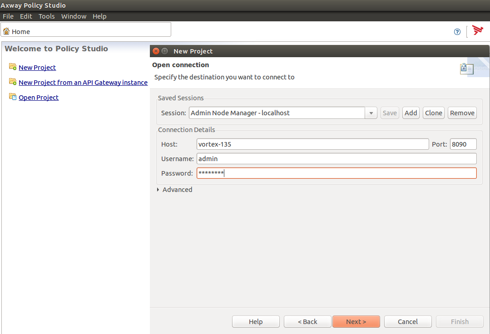
Task: Click the dialog Help button
Action: 256,321
